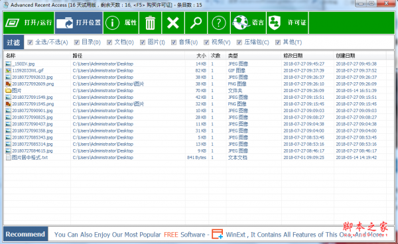The width and height of the screenshot is (398, 244).
Task: Toggle the Archives (压缩包) filter checkbox
Action: 239,42
